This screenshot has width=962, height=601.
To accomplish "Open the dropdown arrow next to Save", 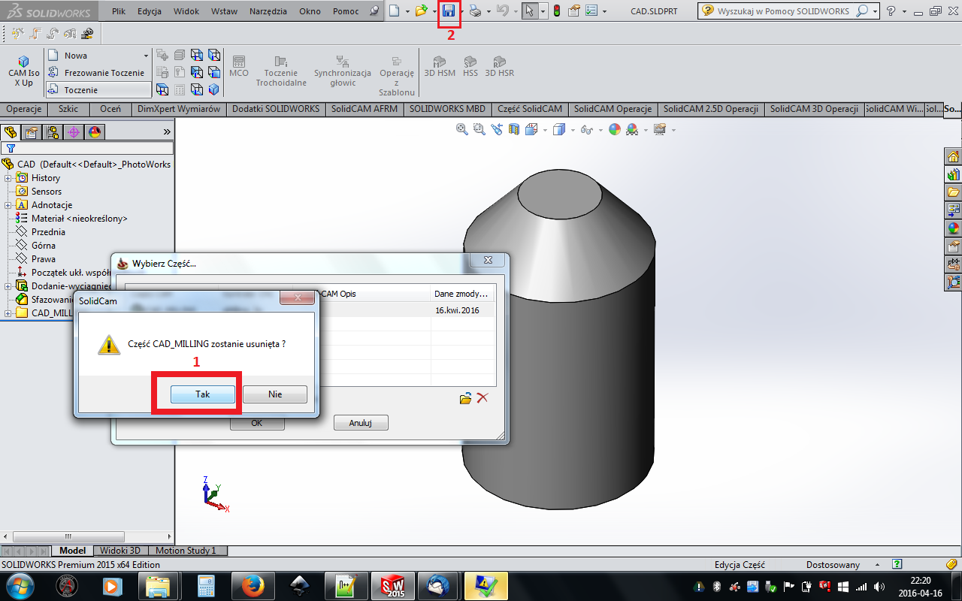I will tap(461, 12).
